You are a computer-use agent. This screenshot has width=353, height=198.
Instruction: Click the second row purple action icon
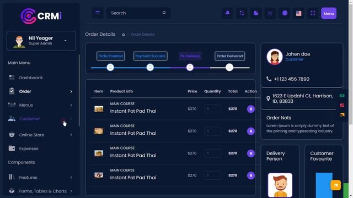point(251,131)
